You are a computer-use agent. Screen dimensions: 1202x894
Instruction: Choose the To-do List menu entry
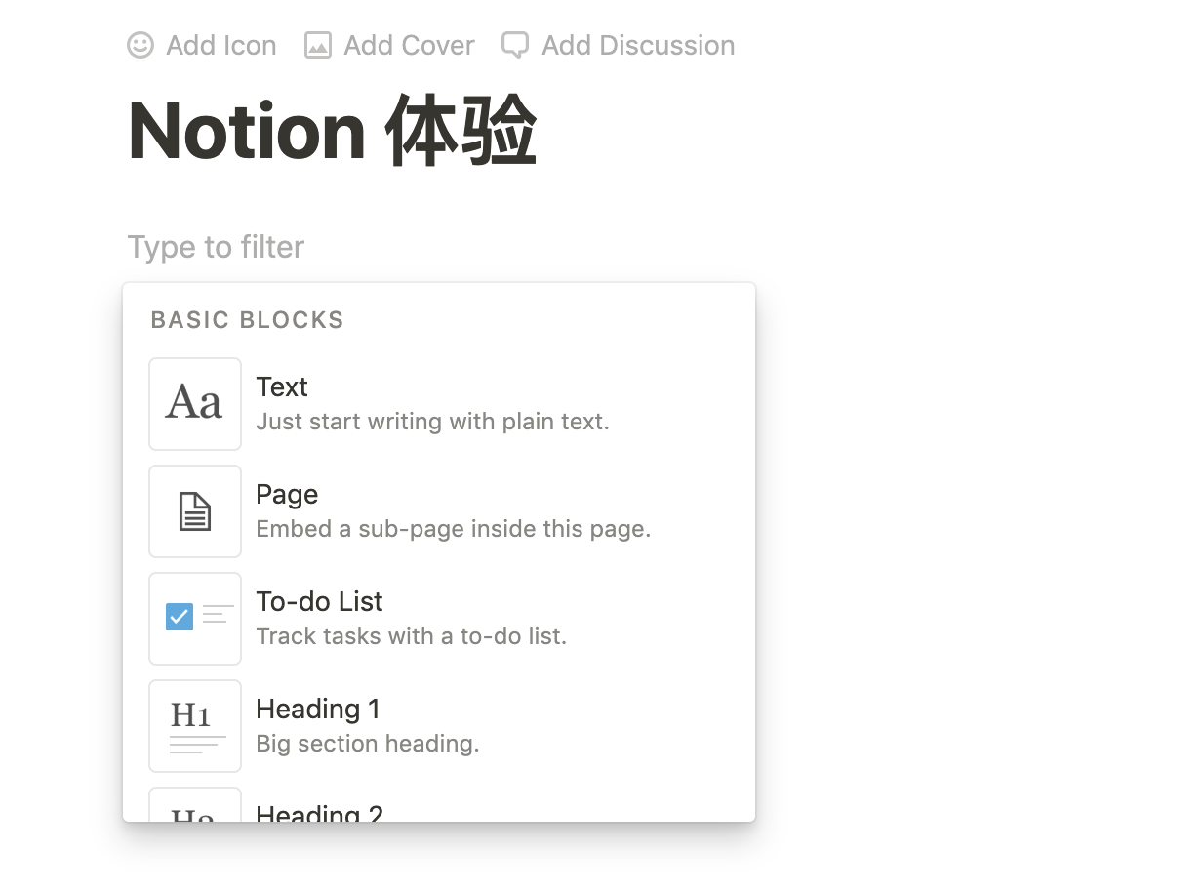pyautogui.click(x=439, y=619)
